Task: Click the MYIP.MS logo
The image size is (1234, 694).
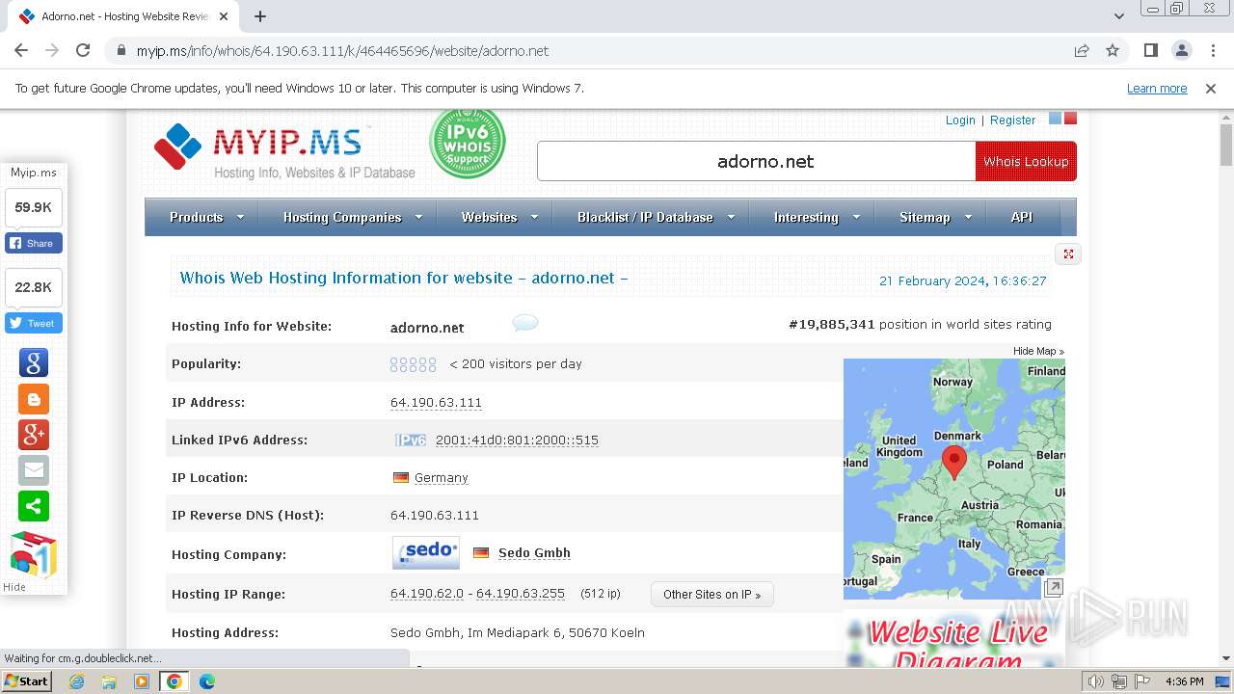Action: coord(284,151)
